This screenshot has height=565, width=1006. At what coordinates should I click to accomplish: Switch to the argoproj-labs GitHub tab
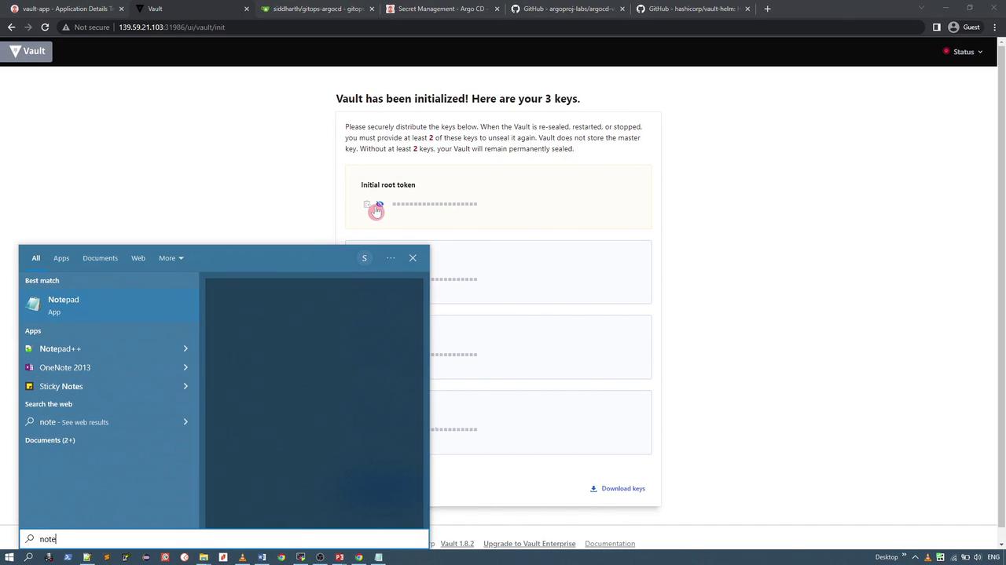tap(567, 9)
